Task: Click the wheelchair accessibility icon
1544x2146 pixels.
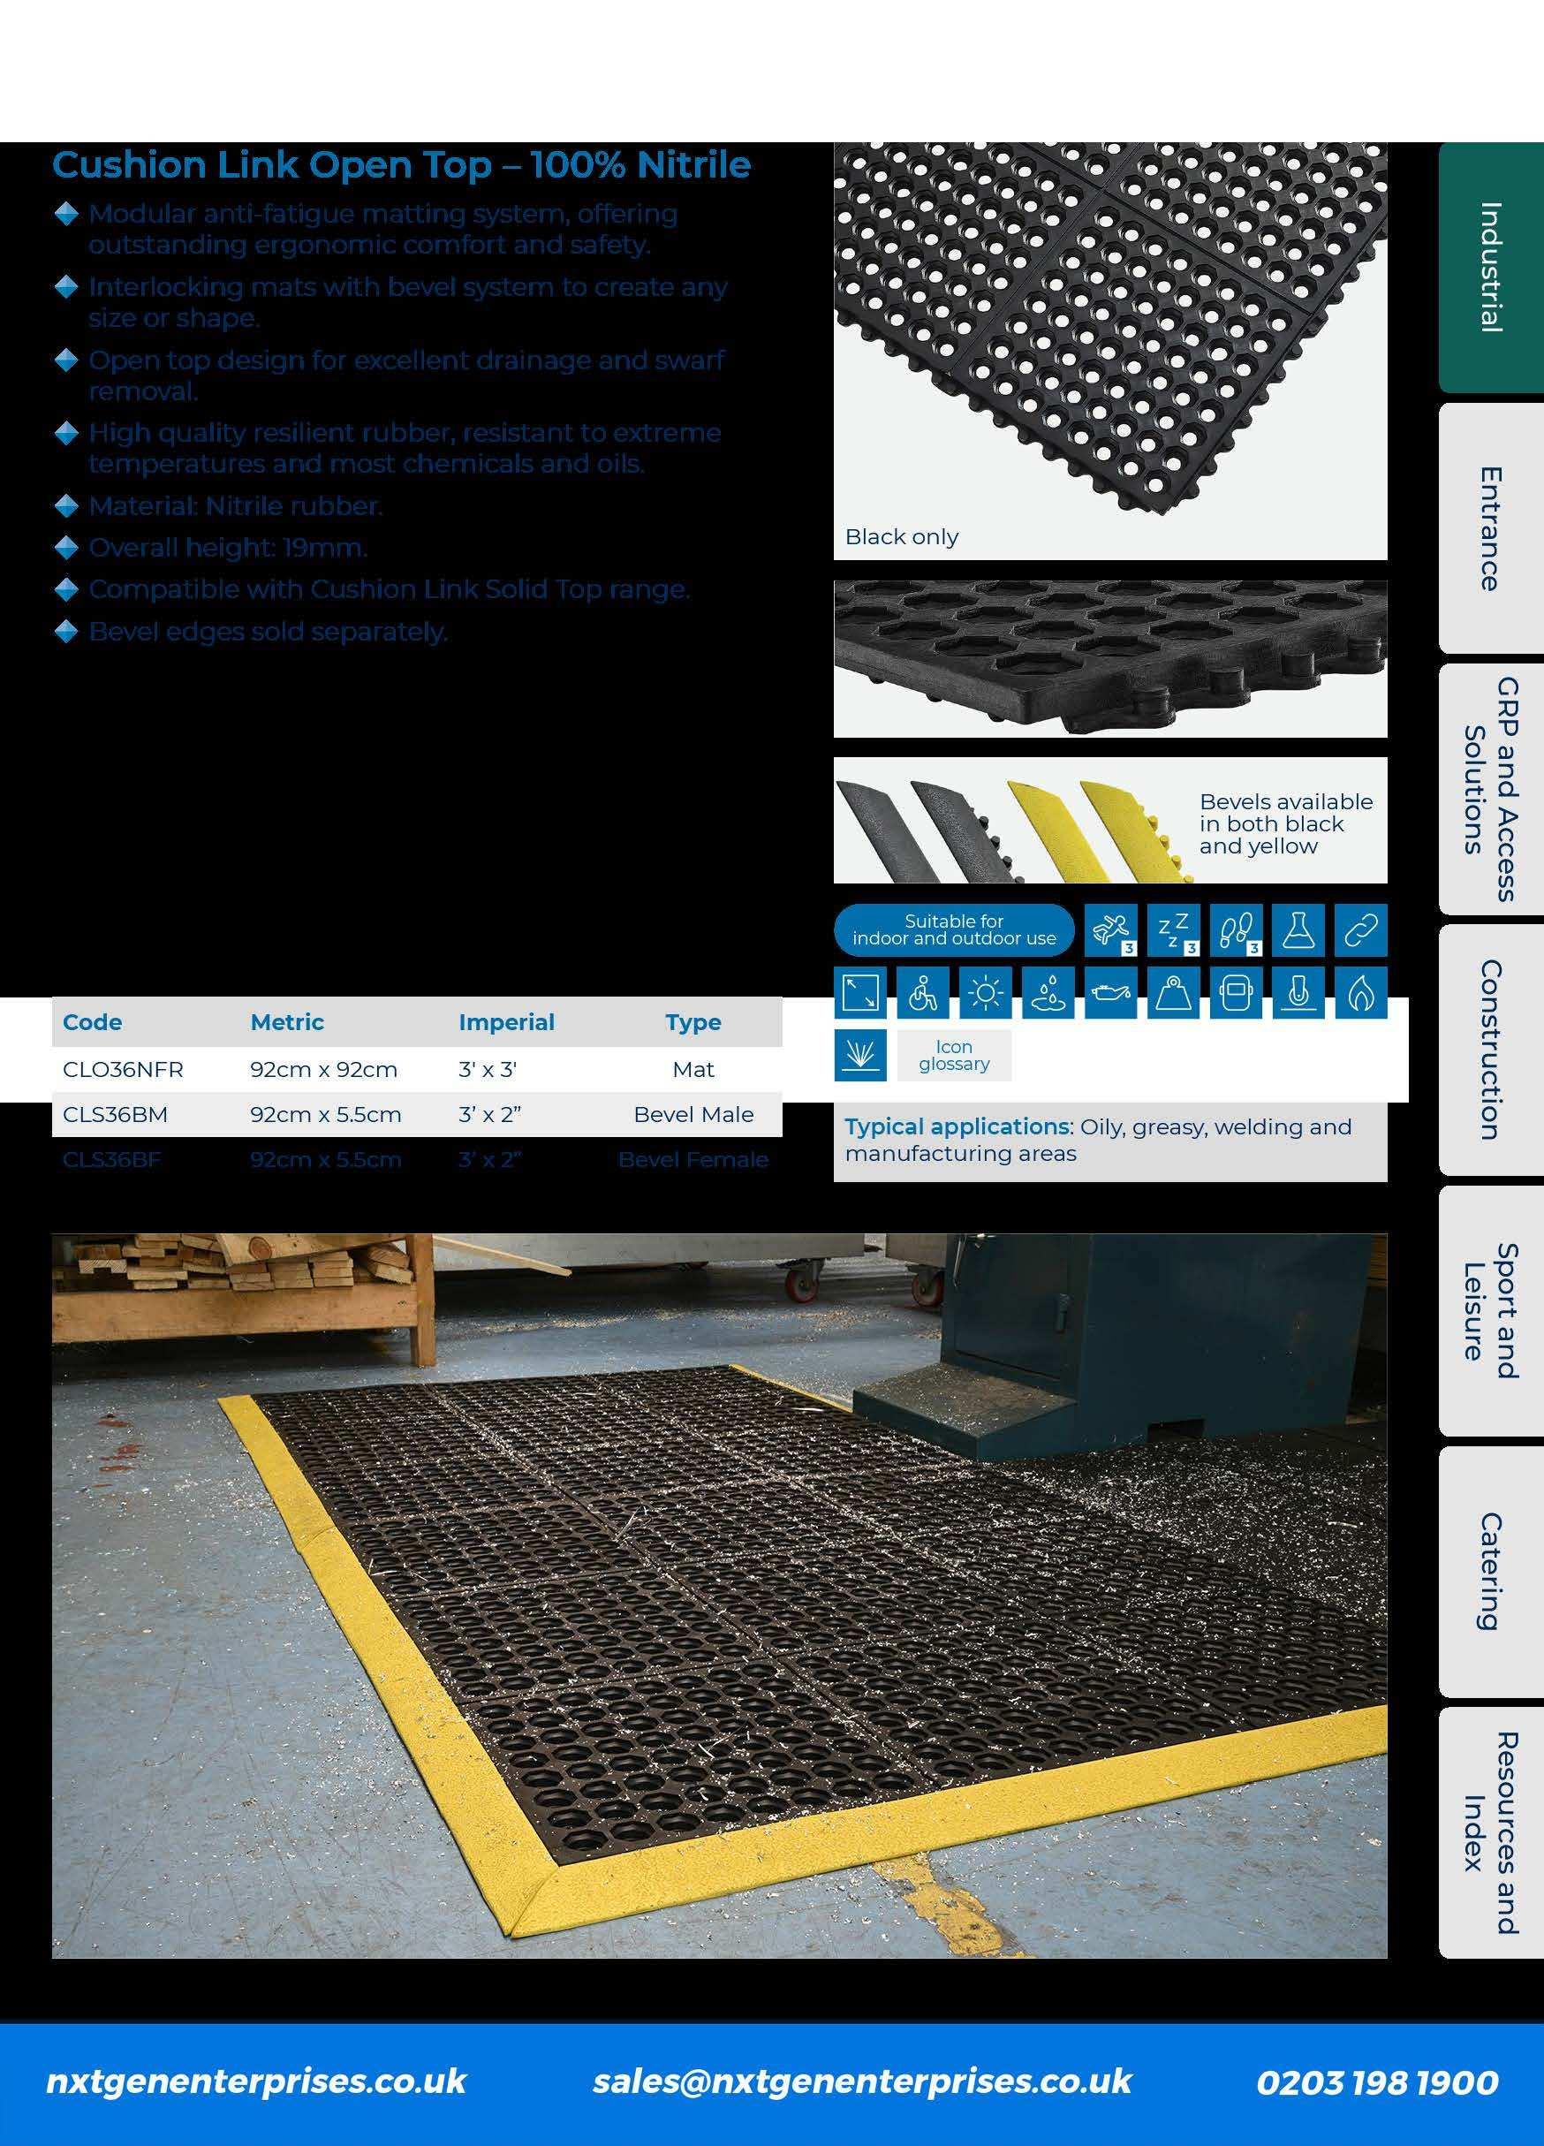Action: [922, 992]
